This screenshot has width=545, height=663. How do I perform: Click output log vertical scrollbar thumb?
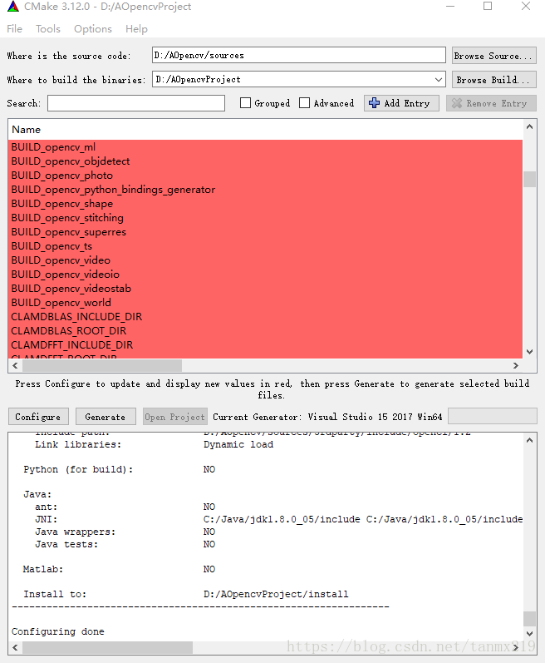tap(529, 619)
